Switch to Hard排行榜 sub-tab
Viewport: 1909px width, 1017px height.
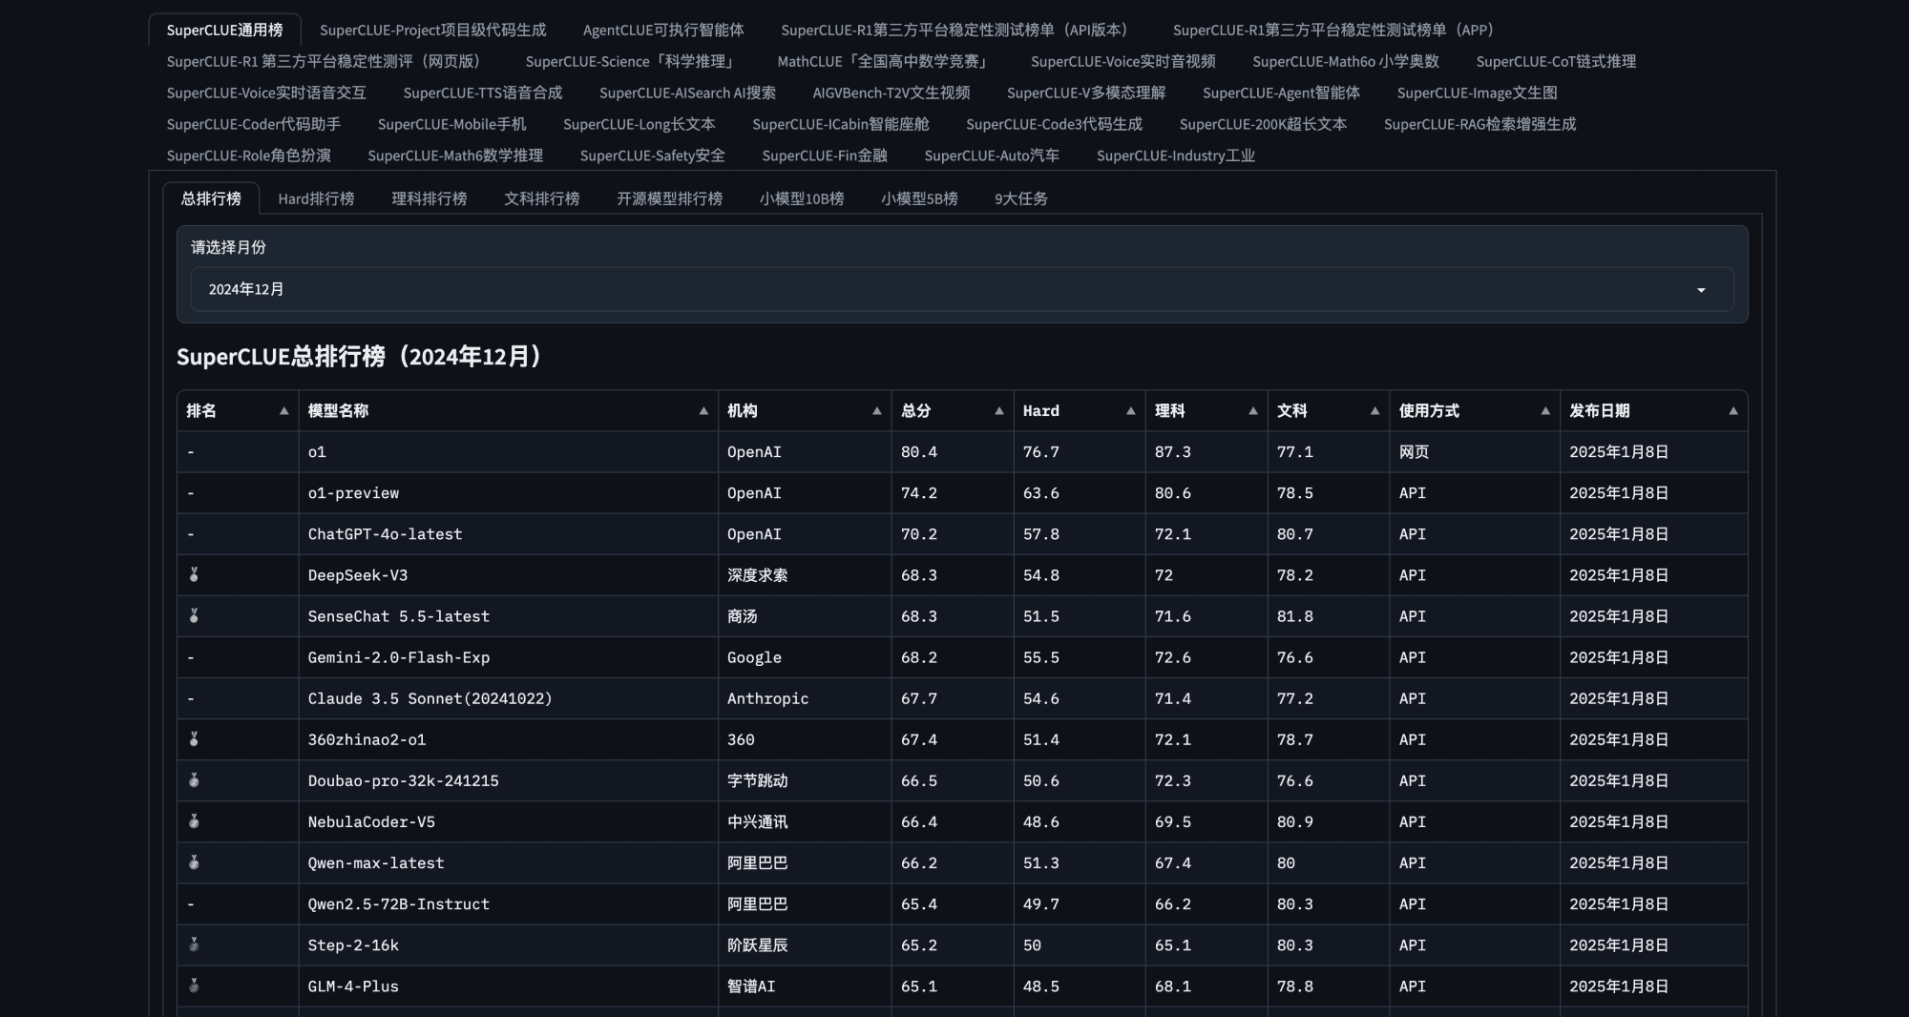(316, 198)
